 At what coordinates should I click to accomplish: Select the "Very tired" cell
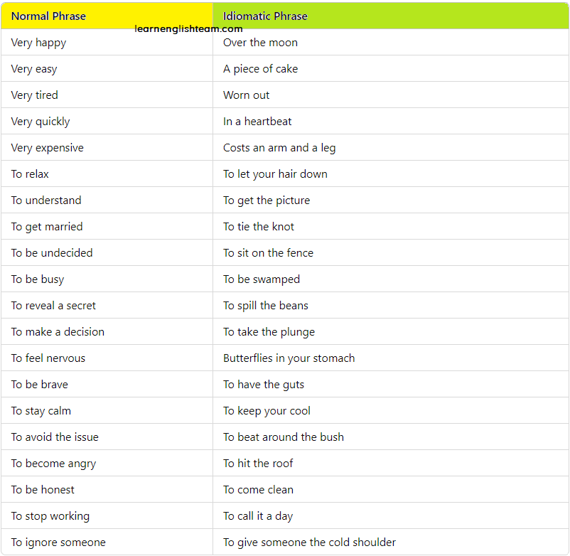[35, 95]
